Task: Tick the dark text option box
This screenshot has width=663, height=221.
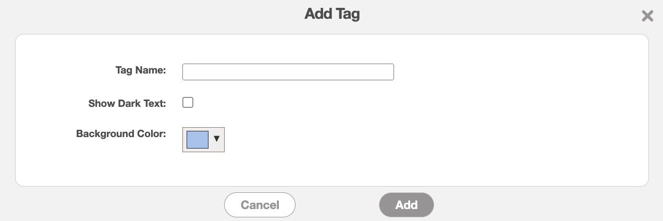Action: [x=188, y=103]
